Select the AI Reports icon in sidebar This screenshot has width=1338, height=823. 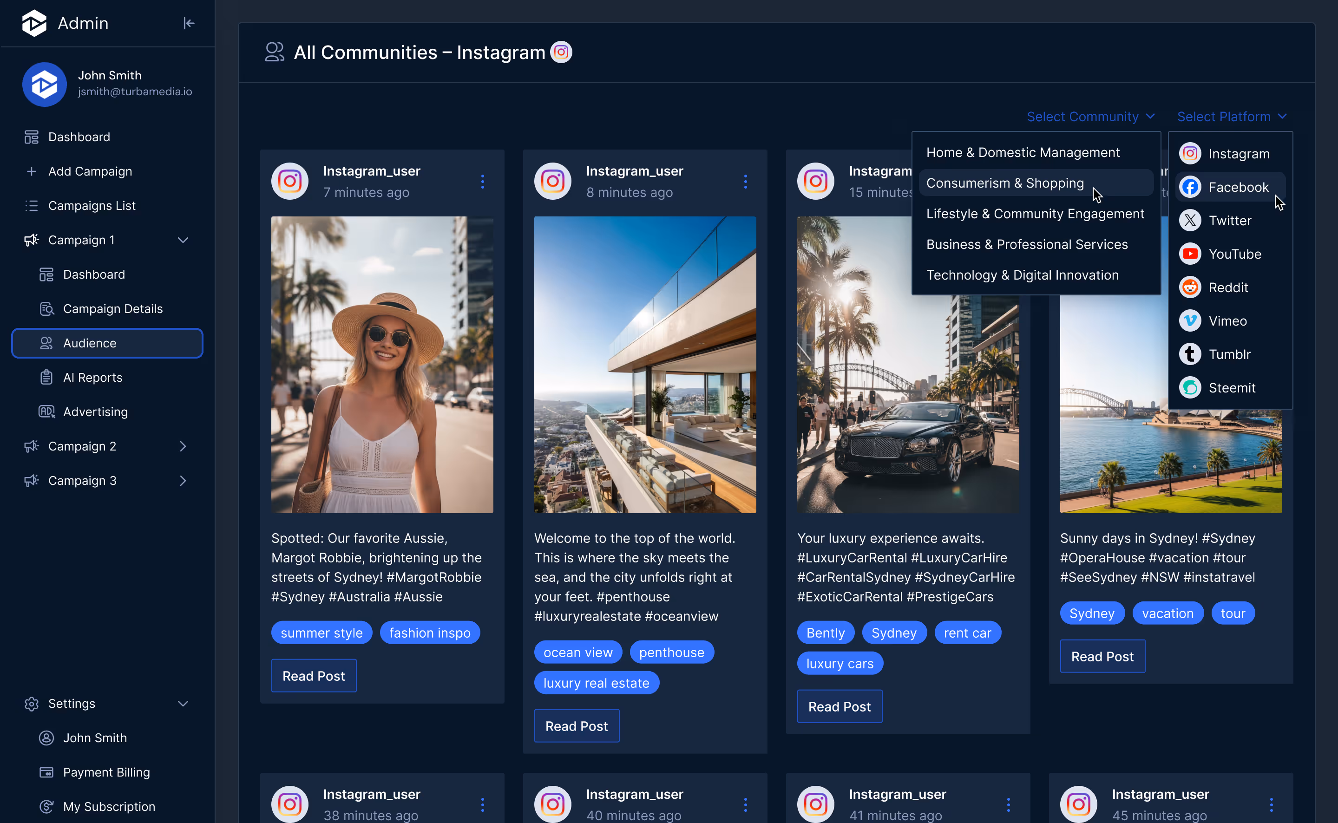pos(47,377)
